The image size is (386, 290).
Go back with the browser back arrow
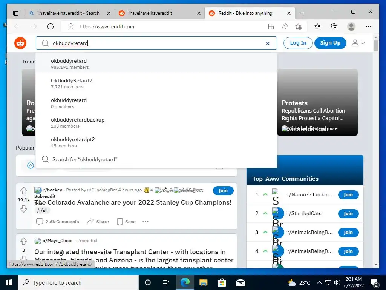pos(17,26)
